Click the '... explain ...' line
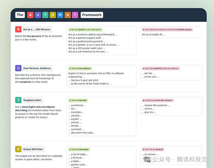214x168 pixels. coord(75,119)
